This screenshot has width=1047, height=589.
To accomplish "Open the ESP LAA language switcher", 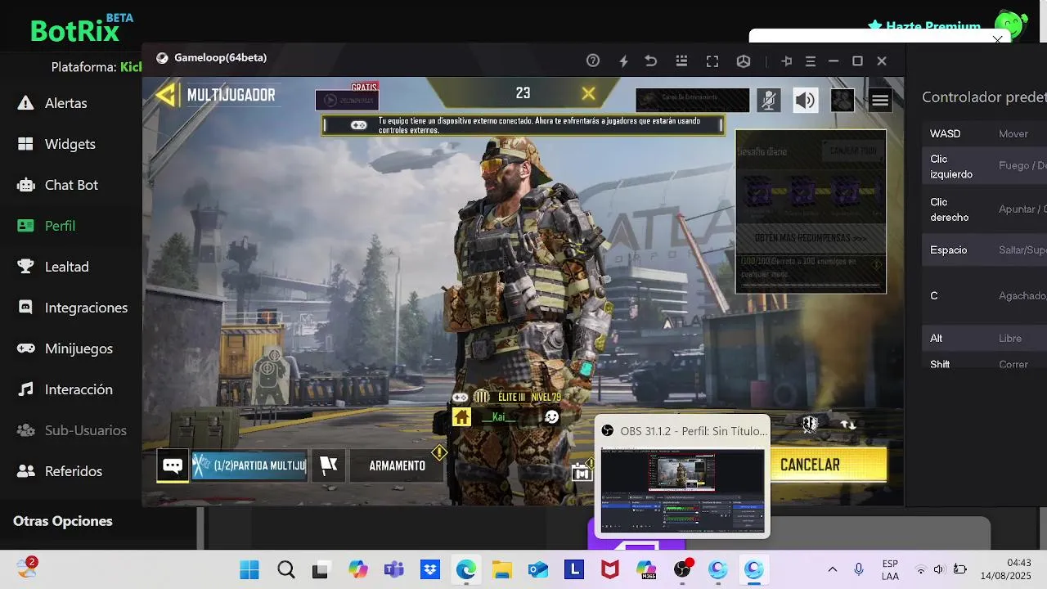I will [890, 569].
